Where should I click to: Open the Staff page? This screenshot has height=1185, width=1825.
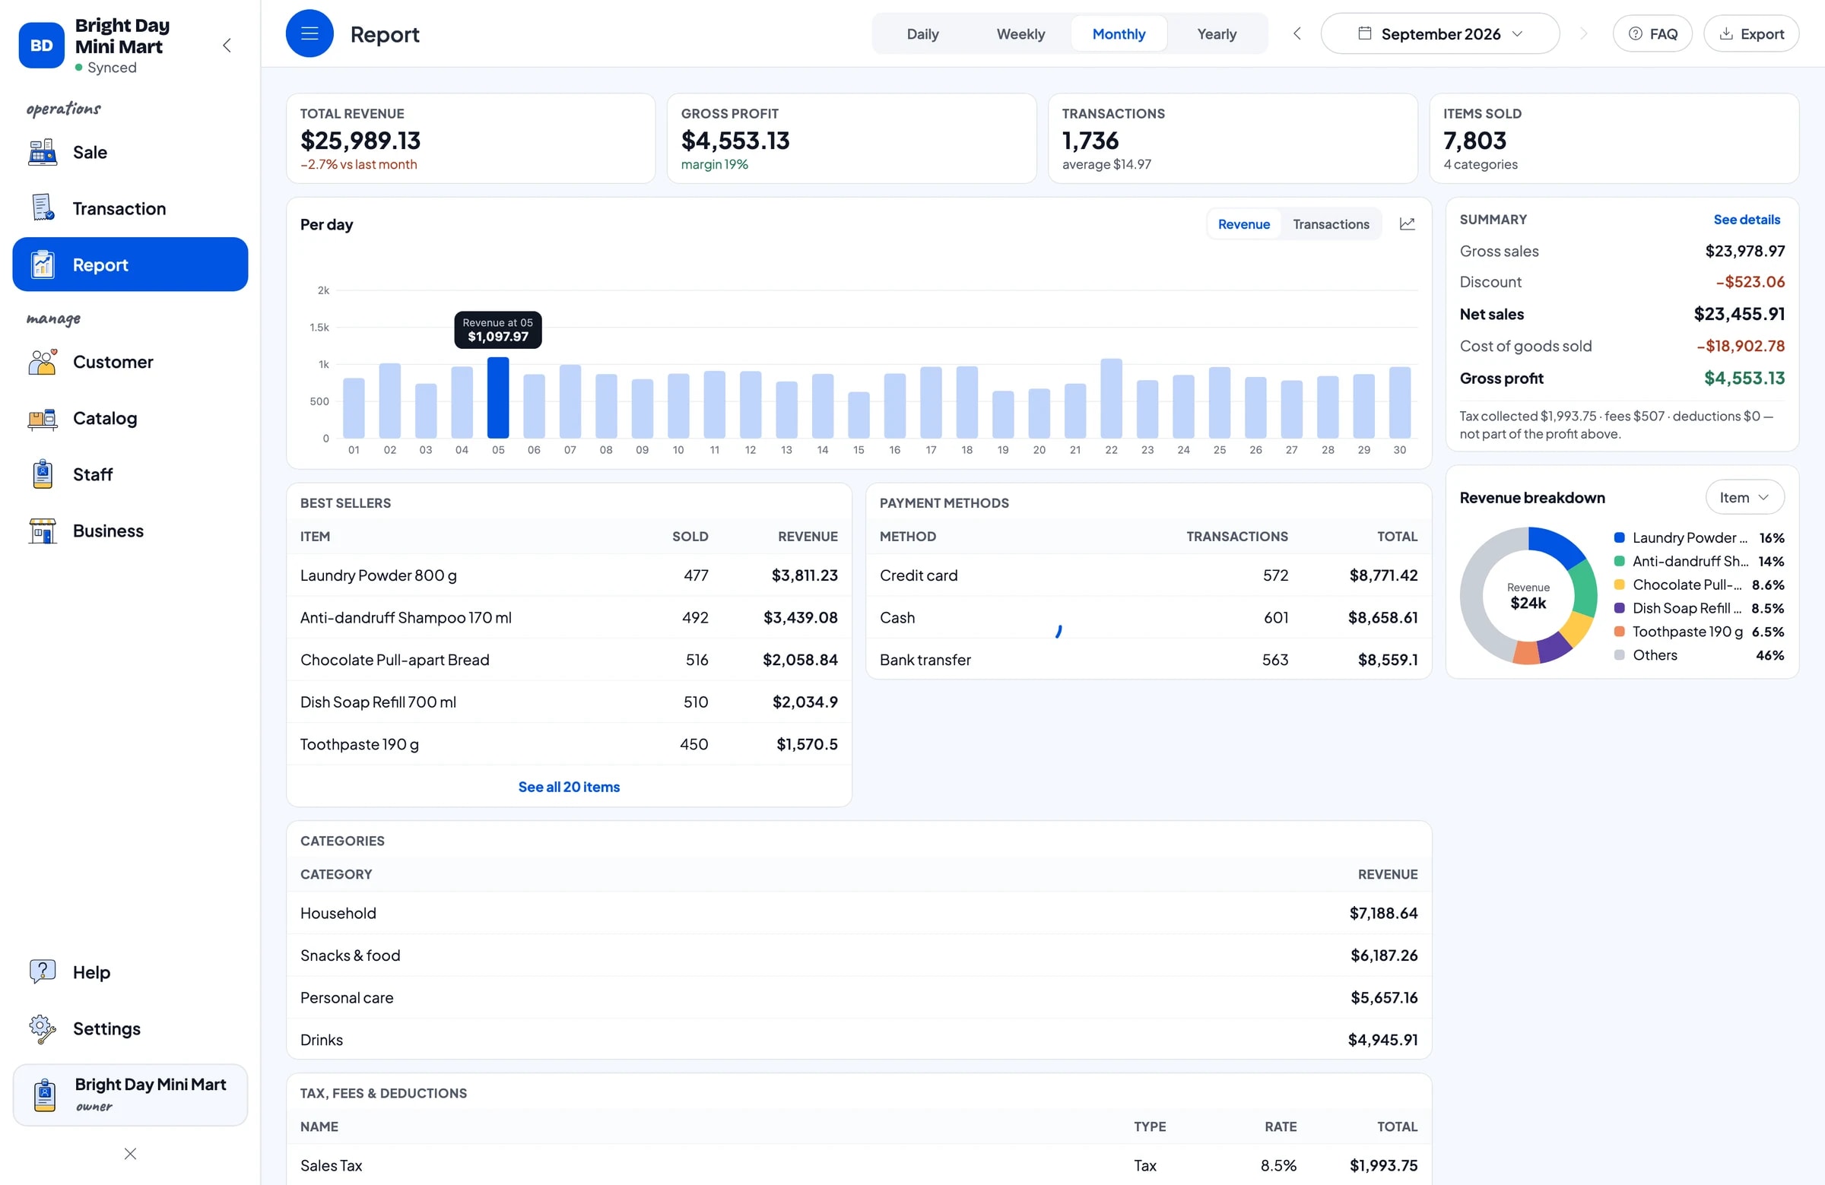[x=130, y=474]
